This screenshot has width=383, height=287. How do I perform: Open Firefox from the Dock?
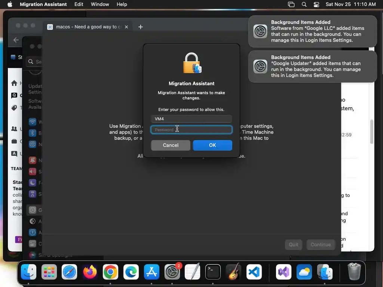[x=90, y=272]
